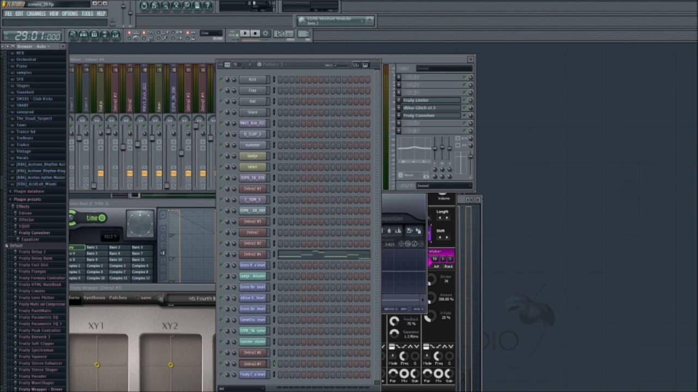Click the cut (scissors) shortcut icon in top toolbar
The height and width of the screenshot is (392, 698).
tap(176, 6)
